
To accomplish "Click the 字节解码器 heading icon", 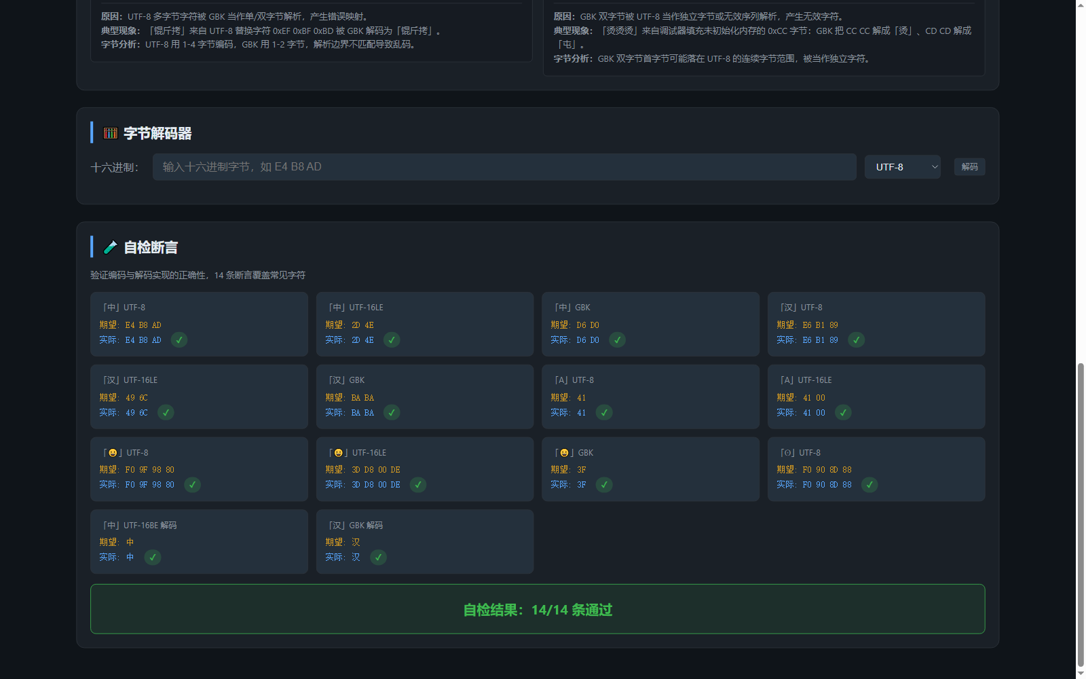I will 111,133.
